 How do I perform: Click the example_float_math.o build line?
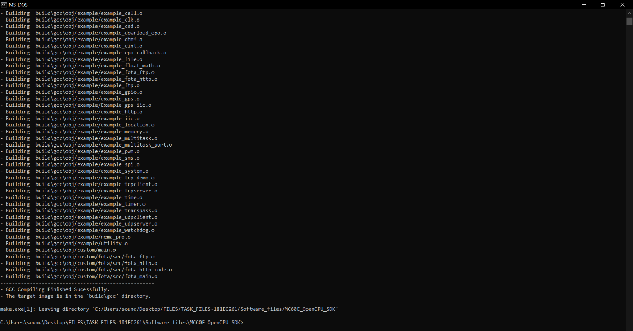(80, 66)
